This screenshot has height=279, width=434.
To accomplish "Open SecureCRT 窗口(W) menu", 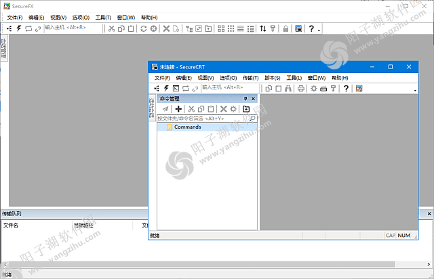I will coord(317,78).
